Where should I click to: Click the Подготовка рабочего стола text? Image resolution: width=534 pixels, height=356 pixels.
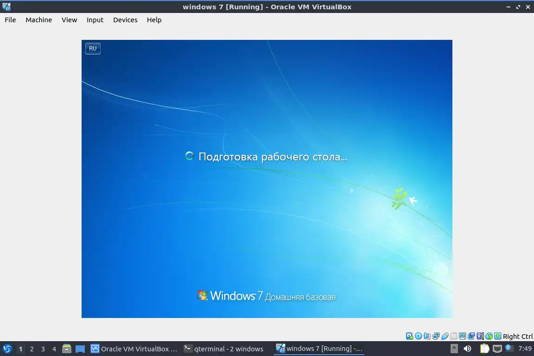tap(273, 157)
